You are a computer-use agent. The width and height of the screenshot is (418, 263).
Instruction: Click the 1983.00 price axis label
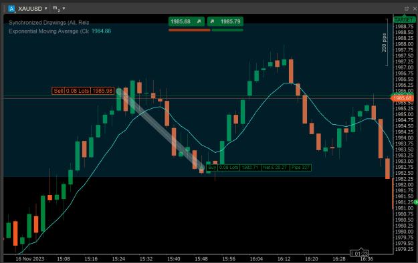pyautogui.click(x=404, y=161)
